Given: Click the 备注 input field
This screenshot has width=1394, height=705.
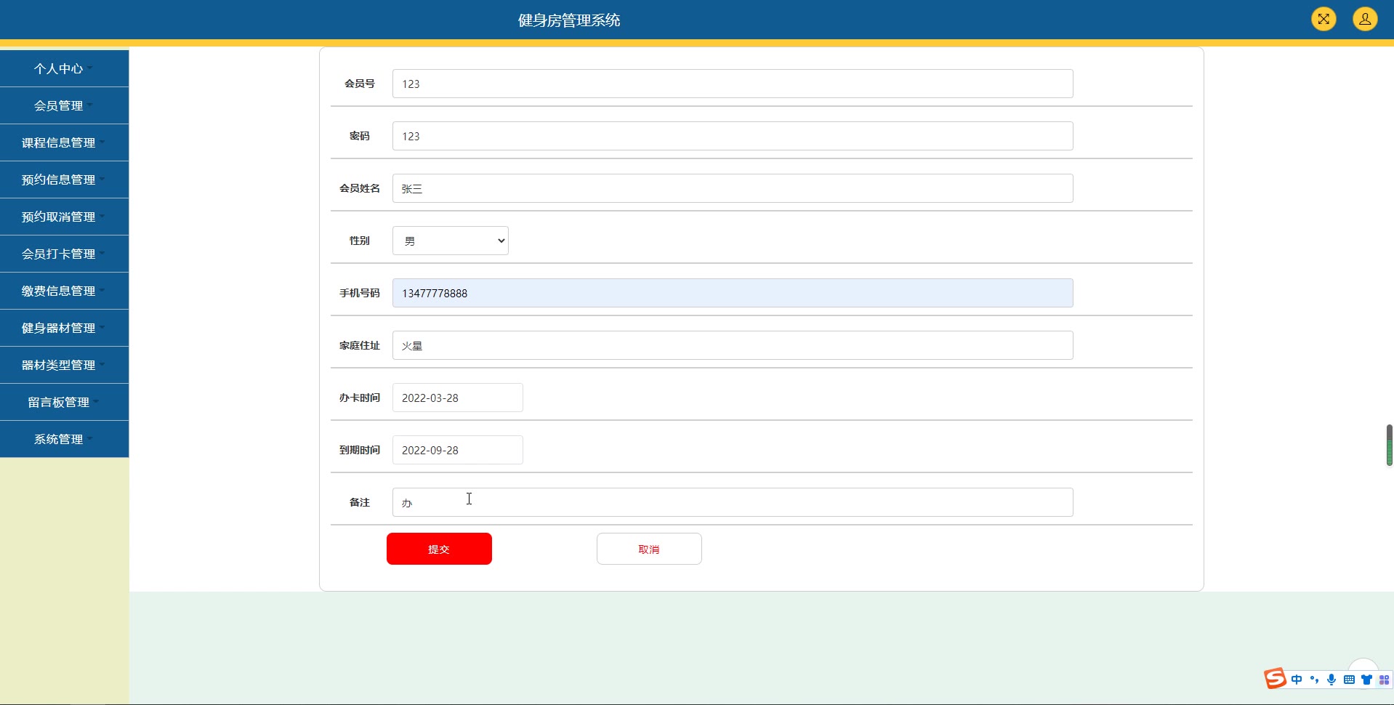Looking at the screenshot, I should pyautogui.click(x=733, y=502).
